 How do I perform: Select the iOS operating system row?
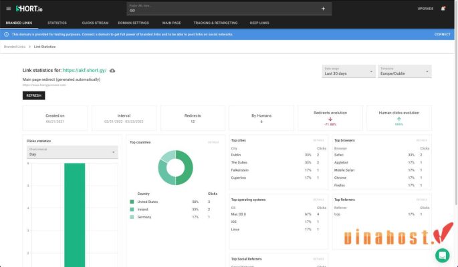tap(278, 222)
